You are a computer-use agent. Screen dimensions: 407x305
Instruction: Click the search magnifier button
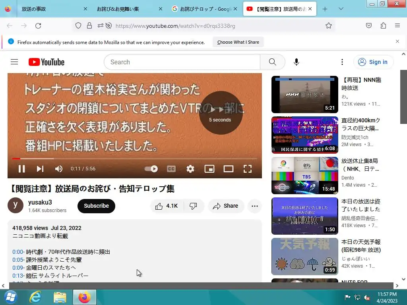[x=273, y=62]
